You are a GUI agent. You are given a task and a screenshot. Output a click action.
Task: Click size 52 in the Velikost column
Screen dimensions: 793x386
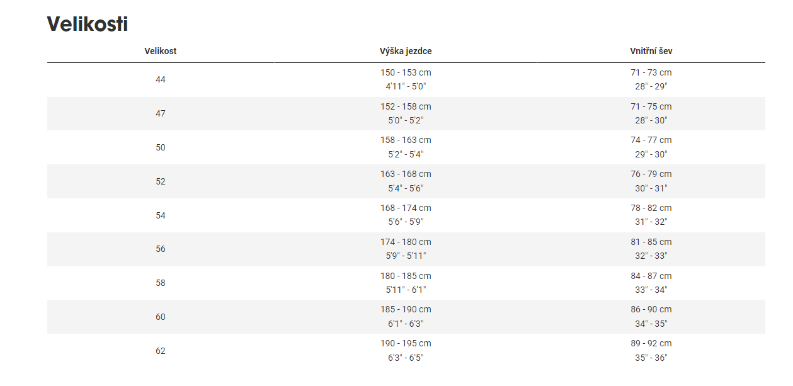coord(161,181)
